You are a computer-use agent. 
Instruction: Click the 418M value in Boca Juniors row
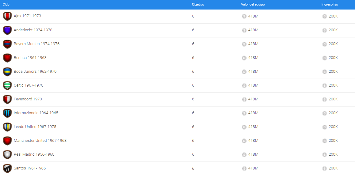[253, 72]
